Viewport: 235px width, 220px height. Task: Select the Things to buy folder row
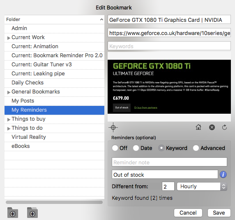point(54,119)
